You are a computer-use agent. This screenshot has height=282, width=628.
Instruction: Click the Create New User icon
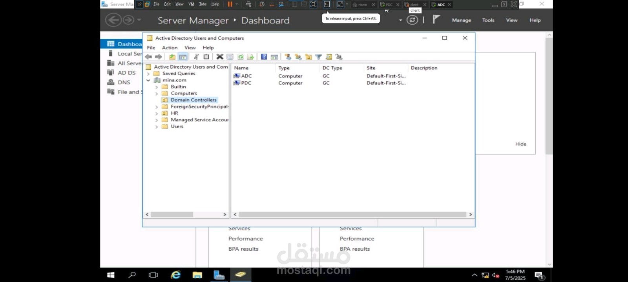[288, 57]
